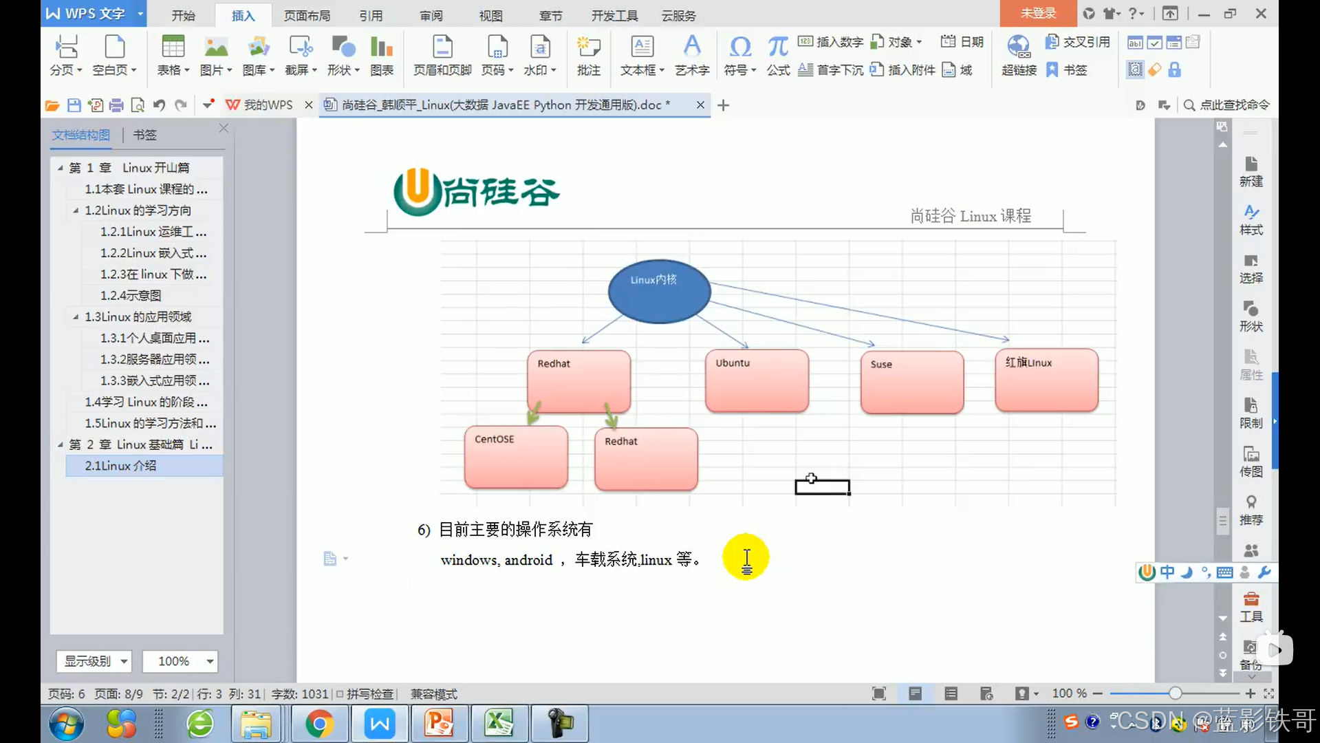Viewport: 1320px width, 743px height.
Task: Insert a chart with the 图表 icon
Action: 381,55
